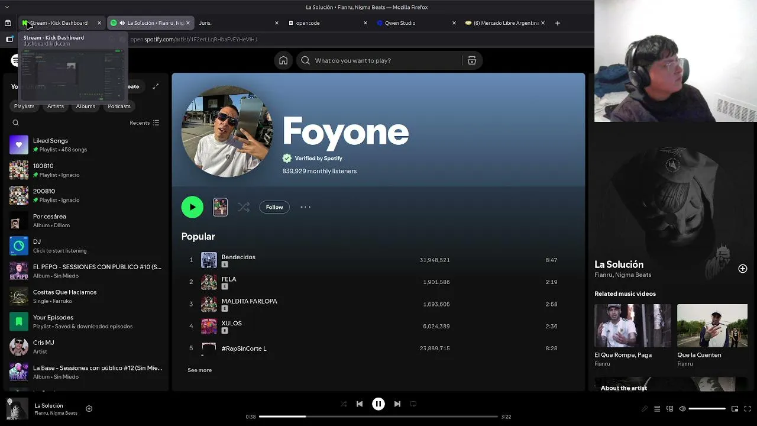Image resolution: width=757 pixels, height=426 pixels.
Task: Pause the current song
Action: (x=378, y=404)
